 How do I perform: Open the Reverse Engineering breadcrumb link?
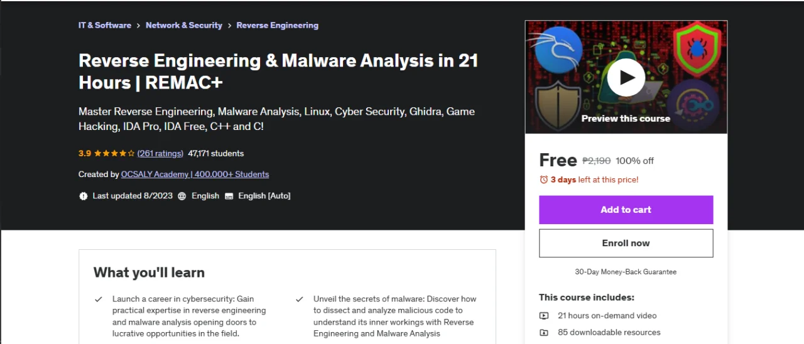[278, 25]
